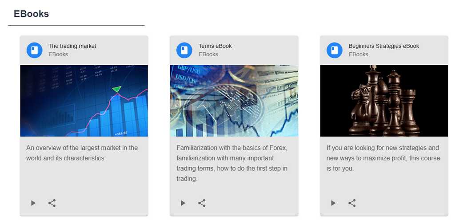Open the currency and coins thumbnail
455x224 pixels.
click(234, 101)
